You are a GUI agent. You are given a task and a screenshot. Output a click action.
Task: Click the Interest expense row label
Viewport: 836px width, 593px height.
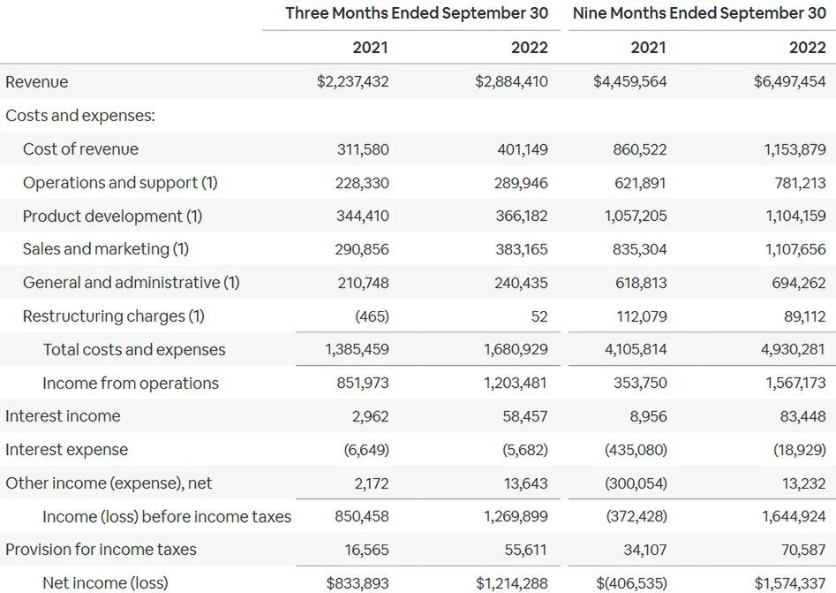coord(66,450)
